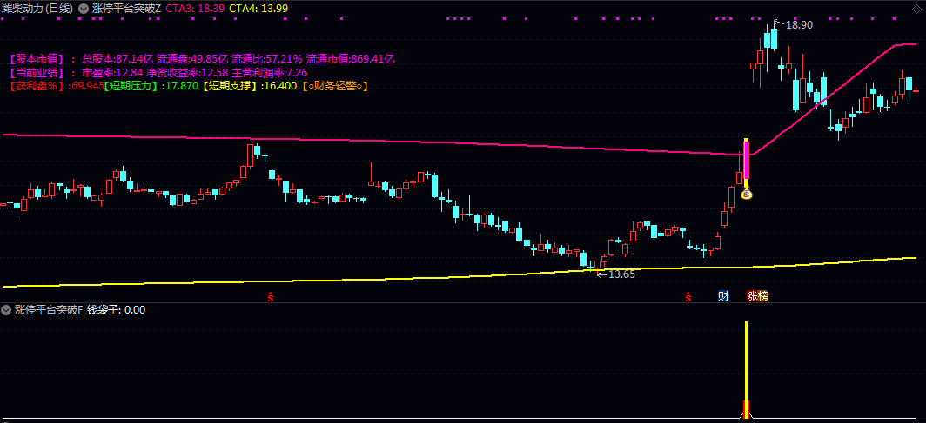Click the yellow 【短期支撑】:16.400 value

(250, 87)
